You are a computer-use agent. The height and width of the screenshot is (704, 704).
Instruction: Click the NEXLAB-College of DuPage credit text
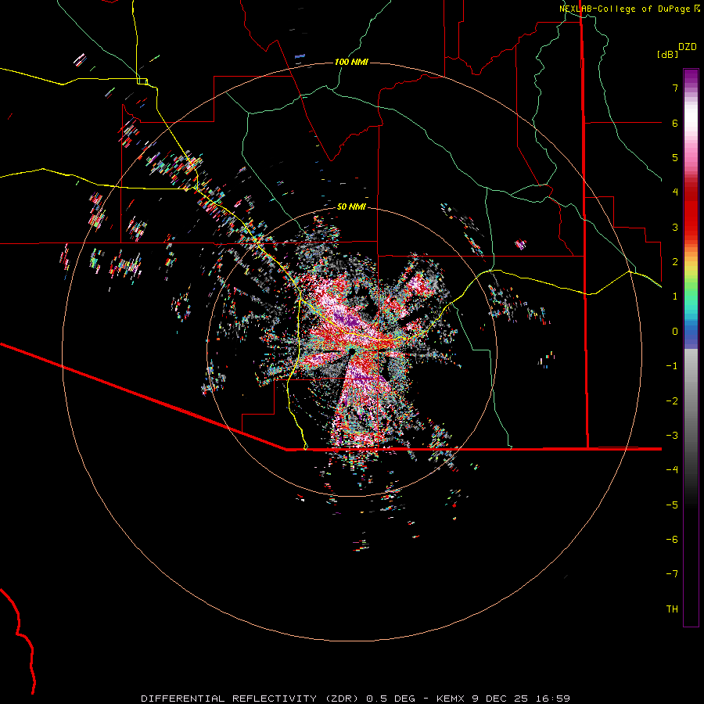click(624, 9)
